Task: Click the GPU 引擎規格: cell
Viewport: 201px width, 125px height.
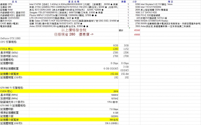Action: click(x=15, y=42)
